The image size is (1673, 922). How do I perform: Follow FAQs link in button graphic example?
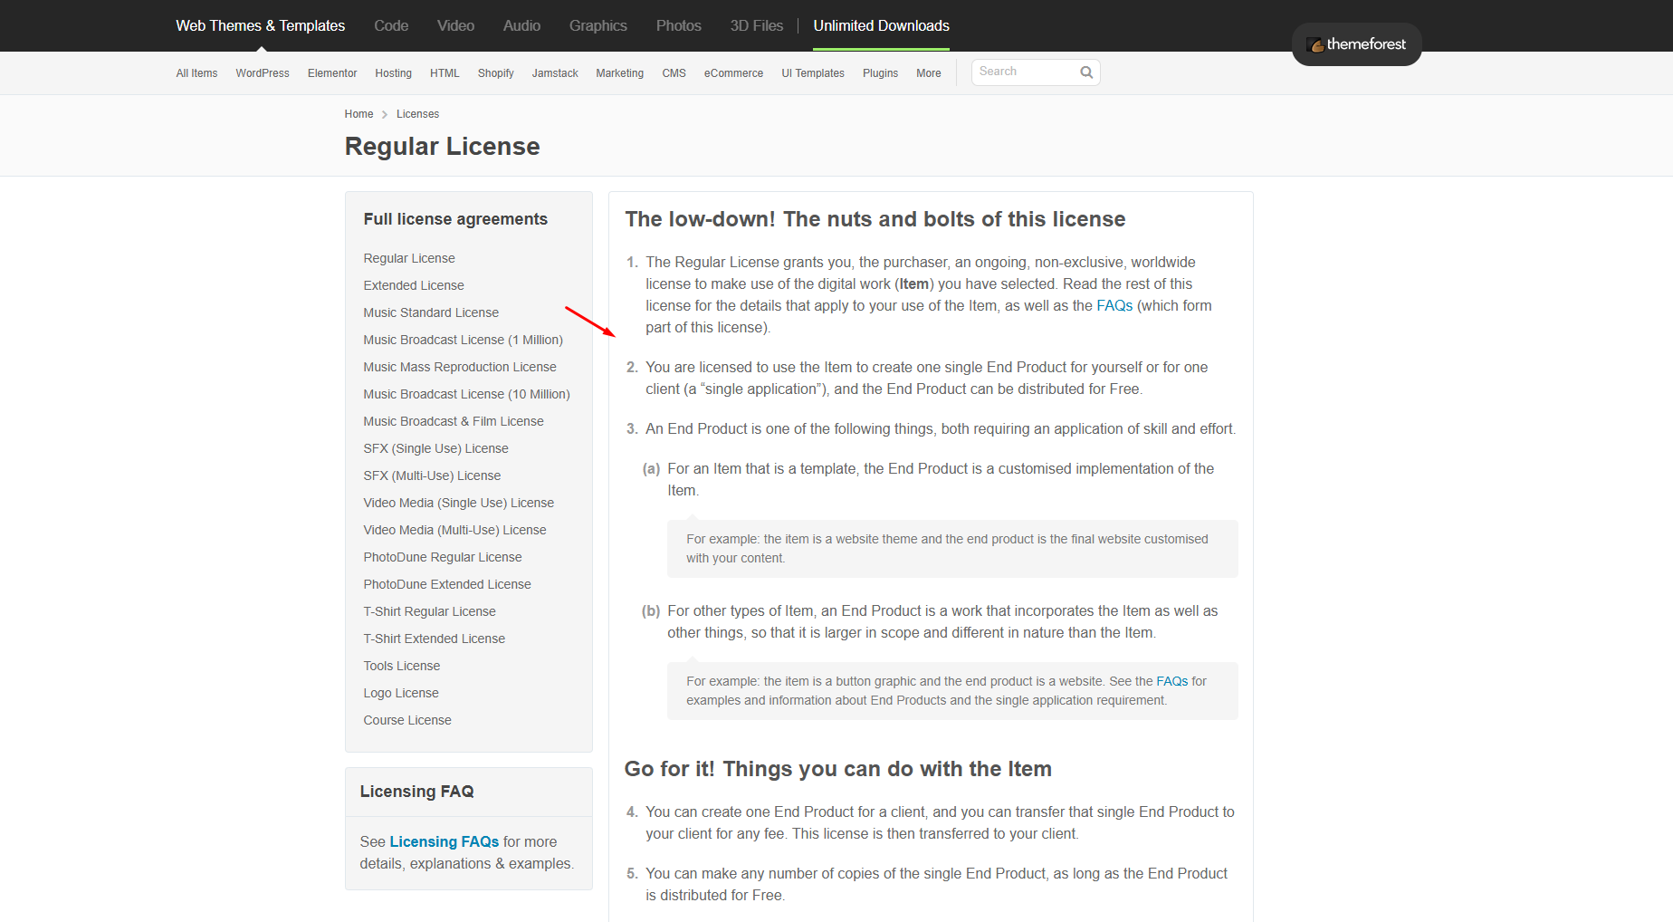pyautogui.click(x=1171, y=681)
